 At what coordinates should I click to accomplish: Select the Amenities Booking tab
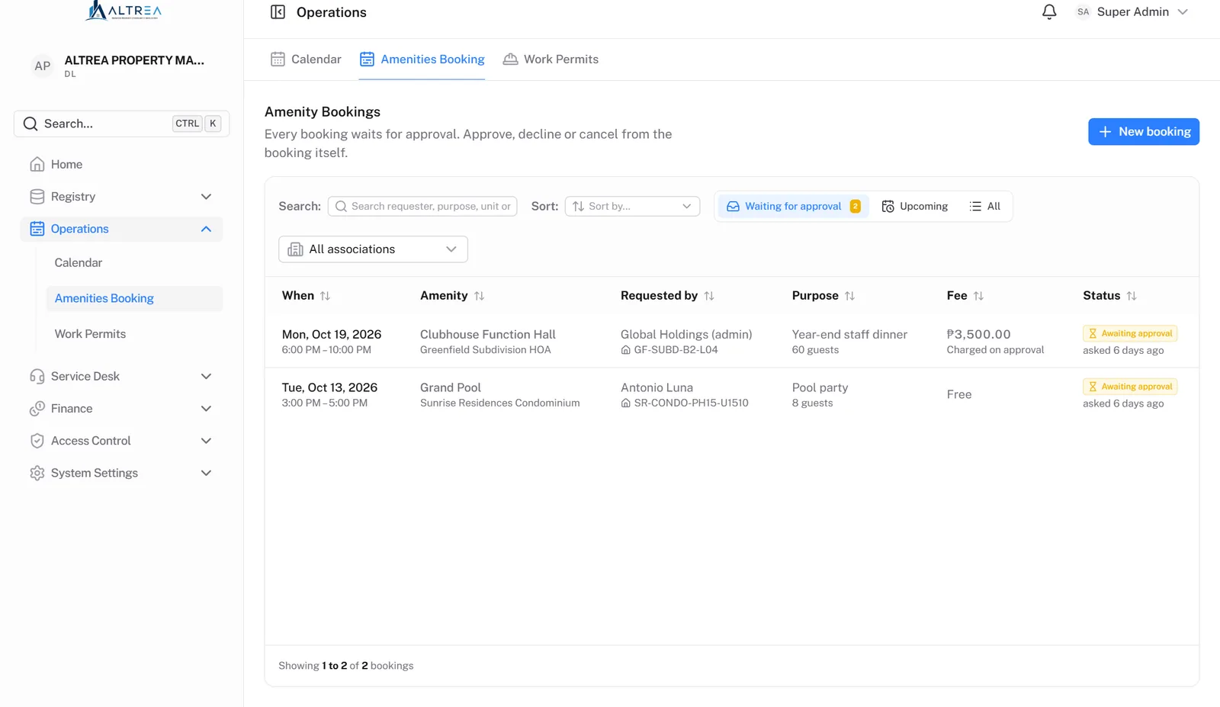(x=422, y=59)
